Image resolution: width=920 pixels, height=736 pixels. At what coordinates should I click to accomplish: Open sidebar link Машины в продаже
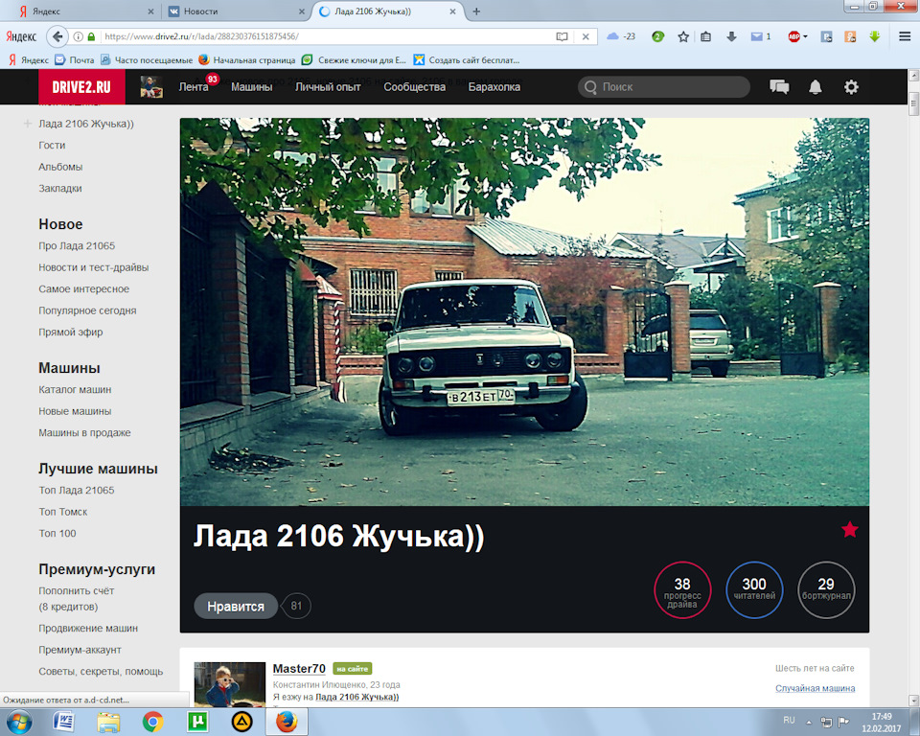coord(84,432)
